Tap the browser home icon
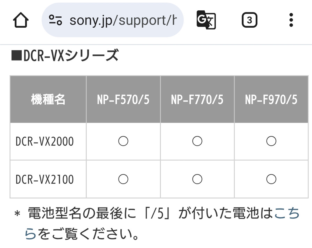 pos(21,20)
